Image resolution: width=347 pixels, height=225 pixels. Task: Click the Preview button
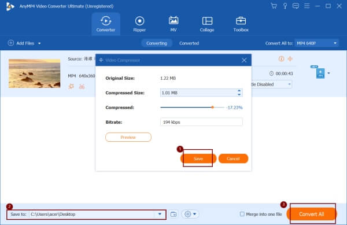click(x=128, y=137)
